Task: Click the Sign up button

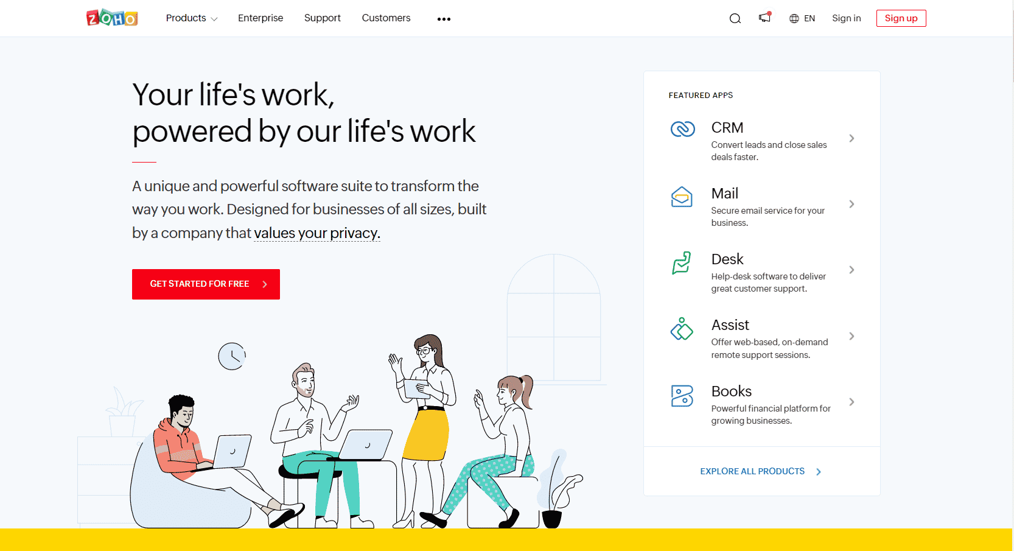Action: point(901,18)
